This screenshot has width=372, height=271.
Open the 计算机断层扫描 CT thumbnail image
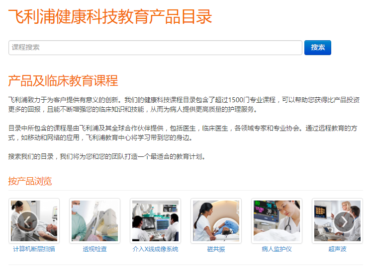tap(34, 221)
